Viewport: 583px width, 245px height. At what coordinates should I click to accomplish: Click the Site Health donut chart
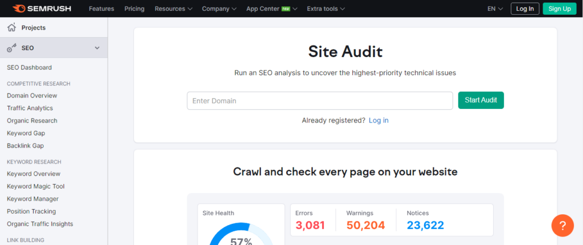[x=241, y=235]
